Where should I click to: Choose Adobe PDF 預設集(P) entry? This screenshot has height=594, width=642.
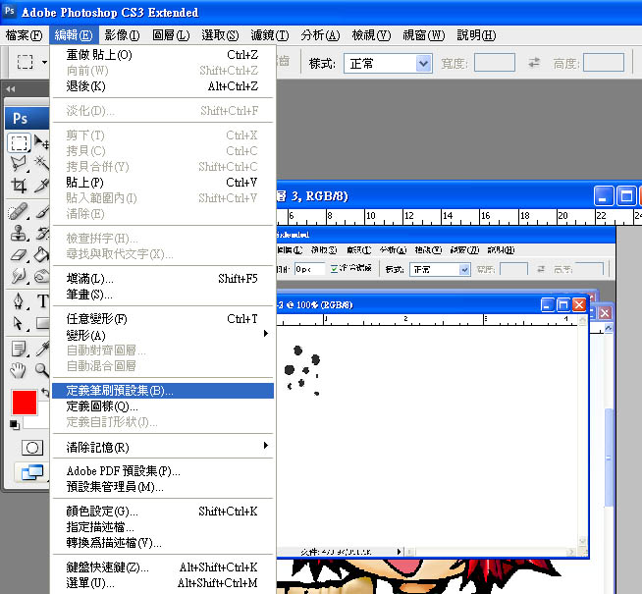tap(163, 471)
